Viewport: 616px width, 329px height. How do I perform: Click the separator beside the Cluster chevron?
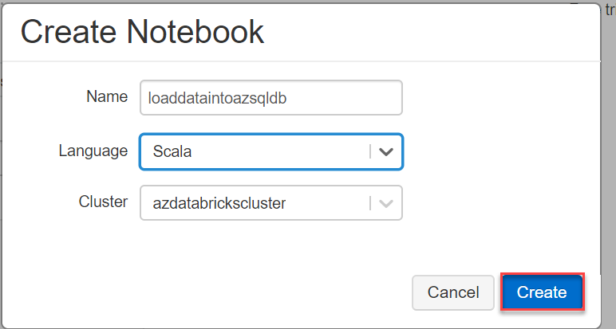(370, 203)
